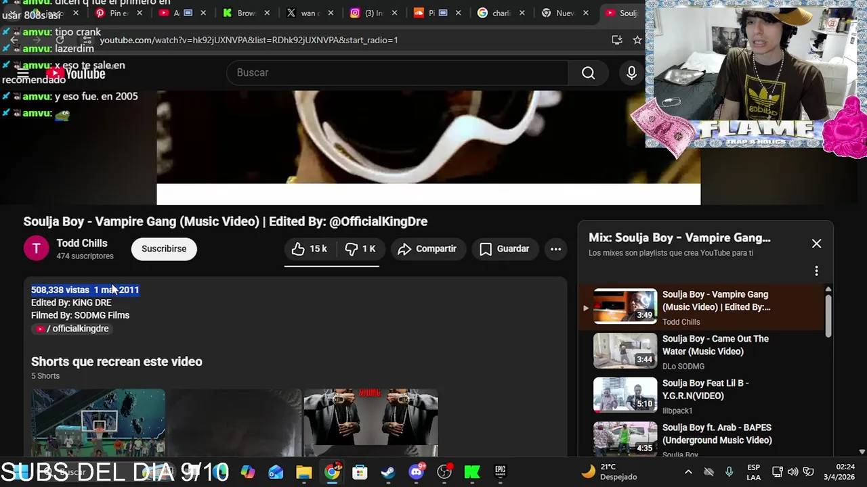Save video with Guardar button
This screenshot has width=867, height=487.
click(x=505, y=249)
